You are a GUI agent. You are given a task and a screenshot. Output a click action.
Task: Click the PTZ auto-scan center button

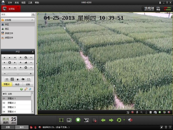[10, 63]
